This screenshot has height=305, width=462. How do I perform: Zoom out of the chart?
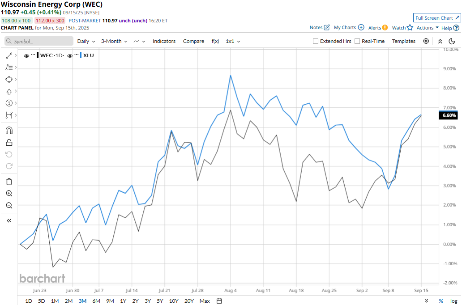(x=9, y=205)
